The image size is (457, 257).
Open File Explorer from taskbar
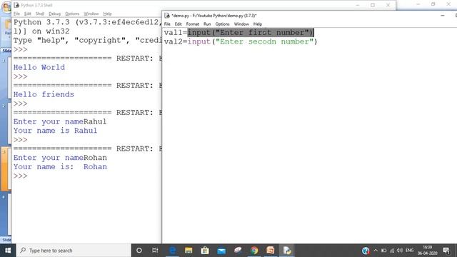click(x=189, y=251)
